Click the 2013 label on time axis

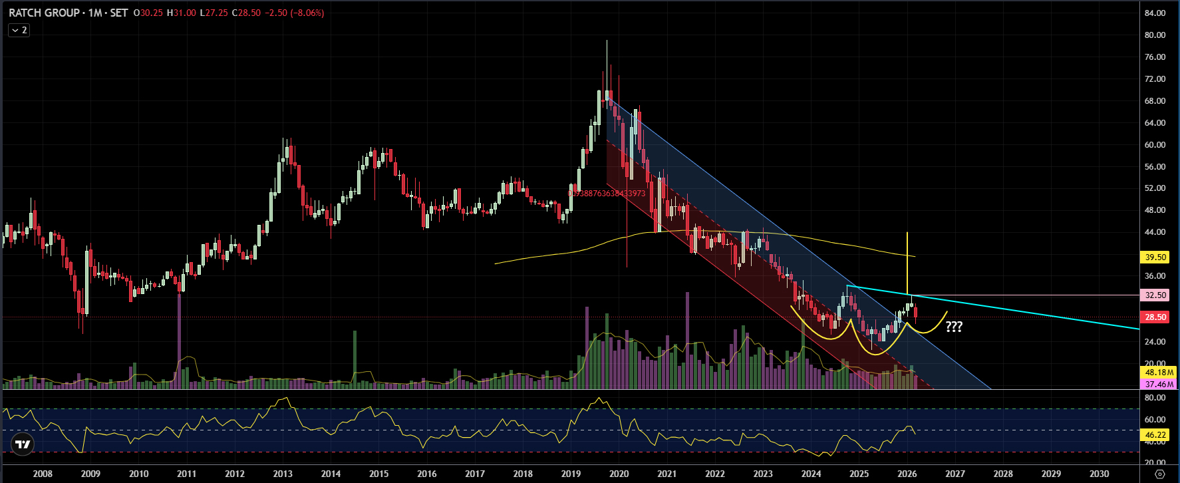(283, 474)
